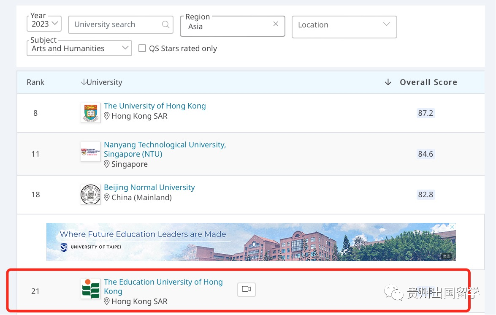Close the University of Taipei ad
Image resolution: width=496 pixels, height=315 pixels.
pos(453,227)
